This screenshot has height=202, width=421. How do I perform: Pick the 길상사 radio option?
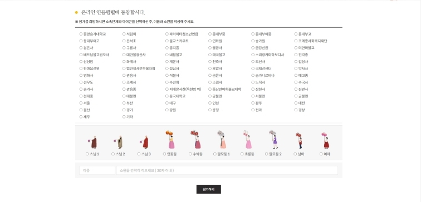coord(296,62)
